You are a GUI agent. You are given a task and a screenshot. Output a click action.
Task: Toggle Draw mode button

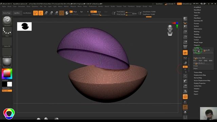pyautogui.click(x=41, y=13)
